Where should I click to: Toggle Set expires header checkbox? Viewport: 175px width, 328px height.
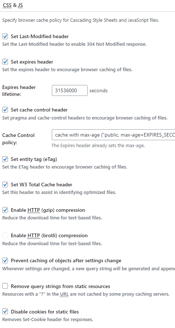click(5, 62)
